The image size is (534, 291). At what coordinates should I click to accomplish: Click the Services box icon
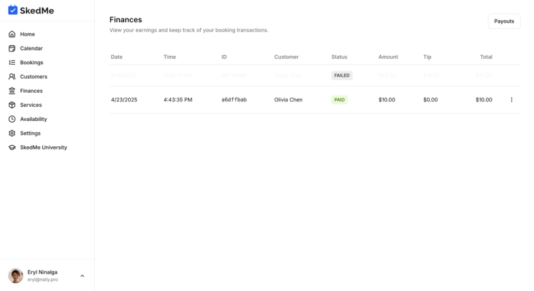[x=12, y=105]
